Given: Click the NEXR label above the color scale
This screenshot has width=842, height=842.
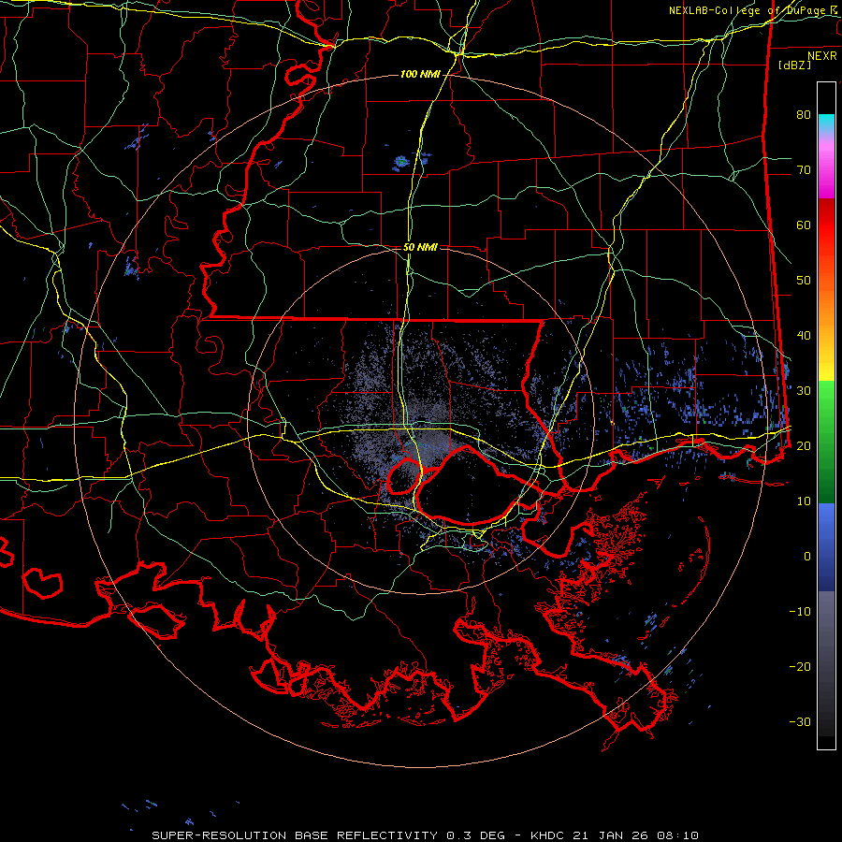Looking at the screenshot, I should point(822,56).
